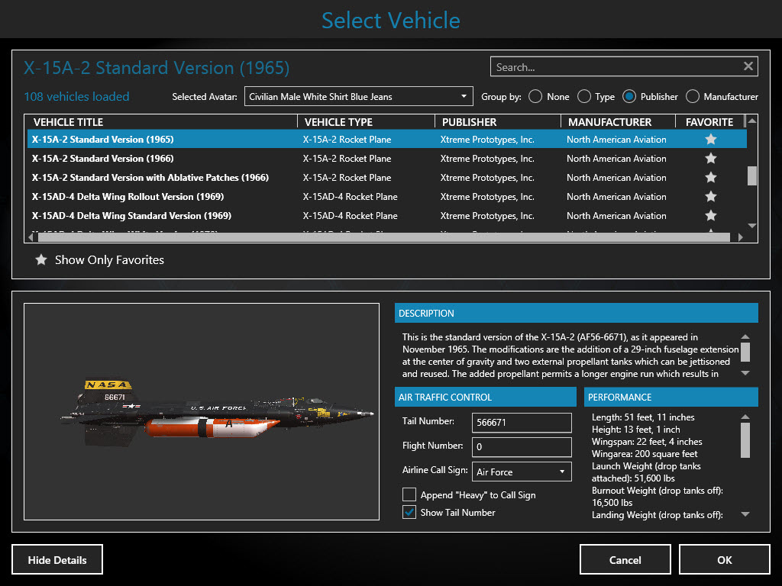The height and width of the screenshot is (586, 782).
Task: Click the vehicle list vertical scrollbar thumb
Action: coord(752,175)
